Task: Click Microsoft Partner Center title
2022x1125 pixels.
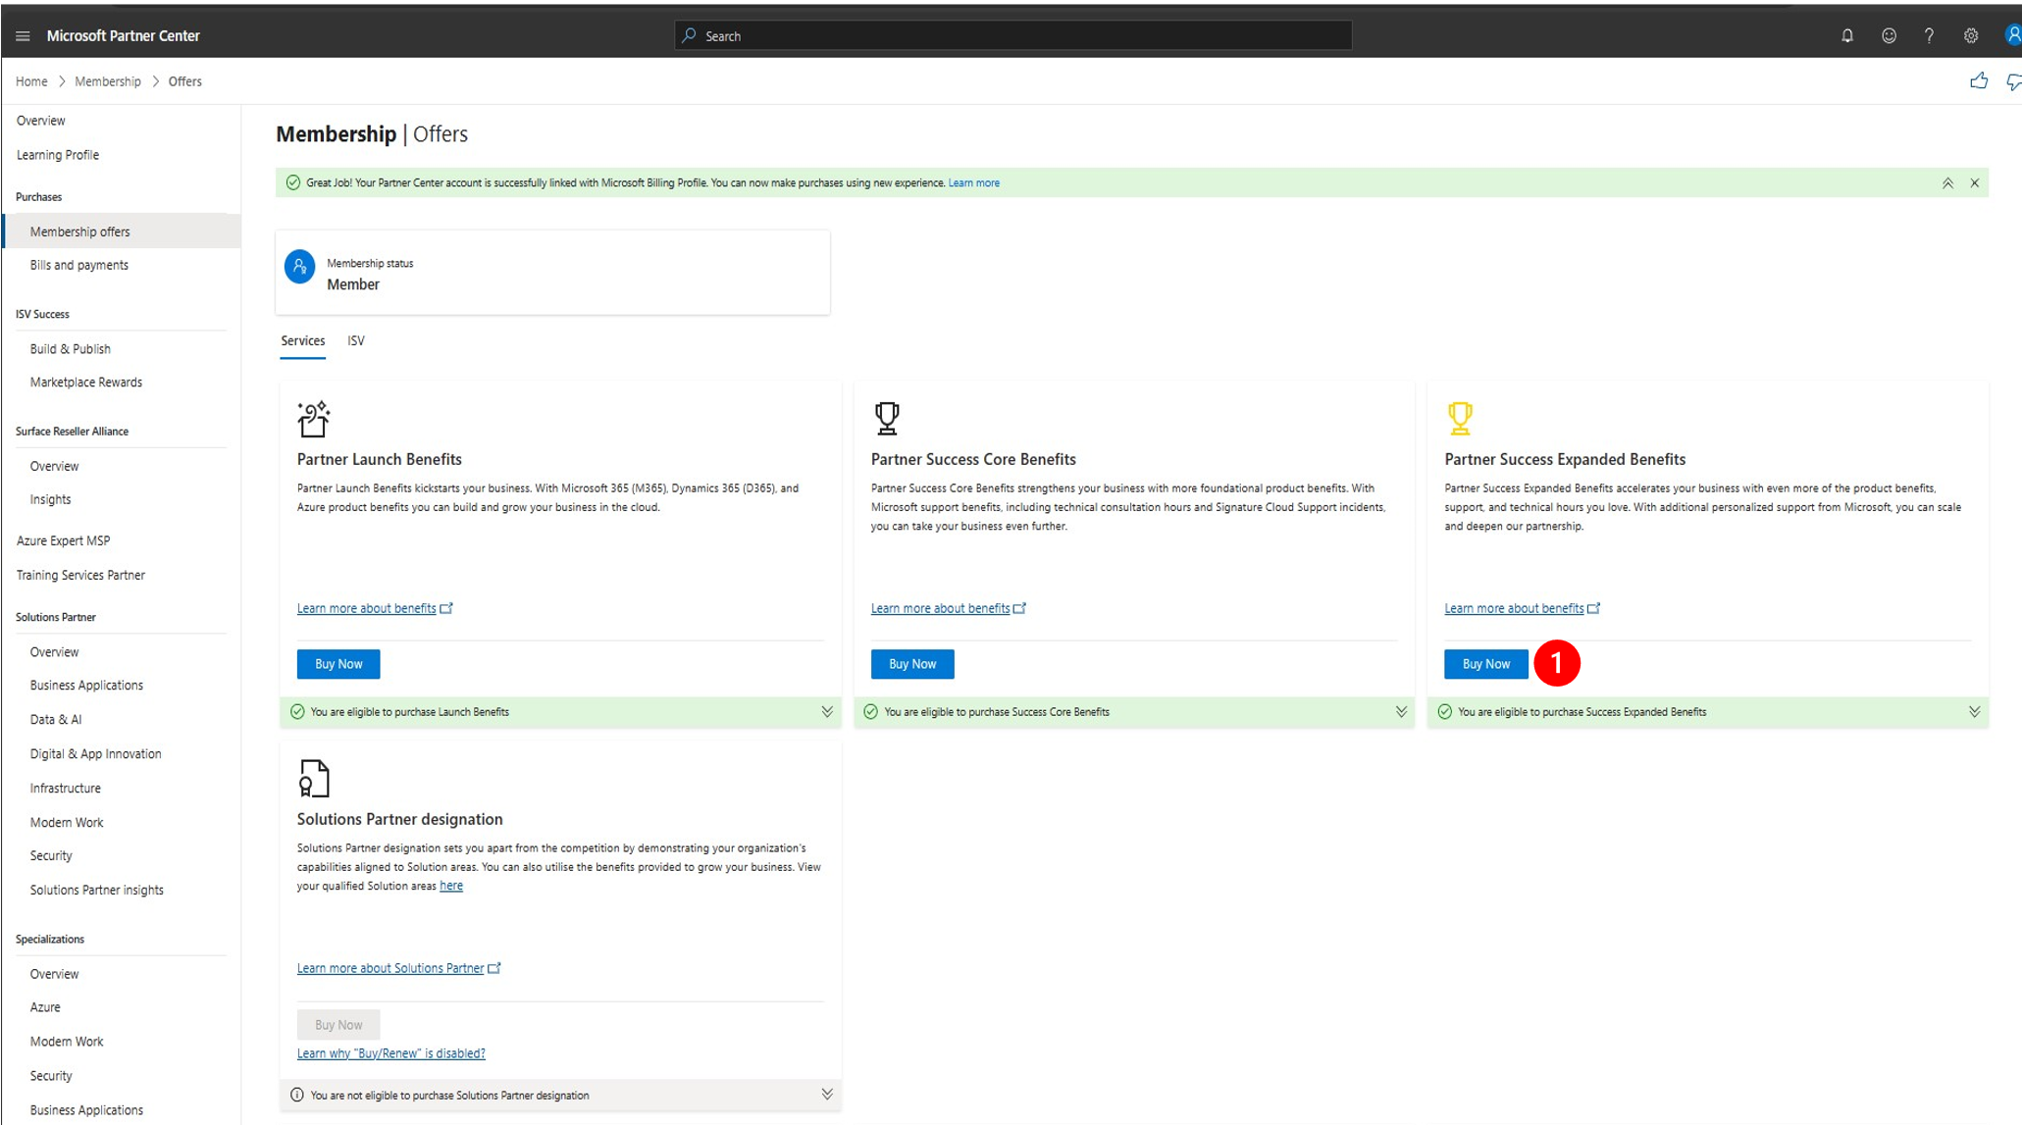Action: 124,36
